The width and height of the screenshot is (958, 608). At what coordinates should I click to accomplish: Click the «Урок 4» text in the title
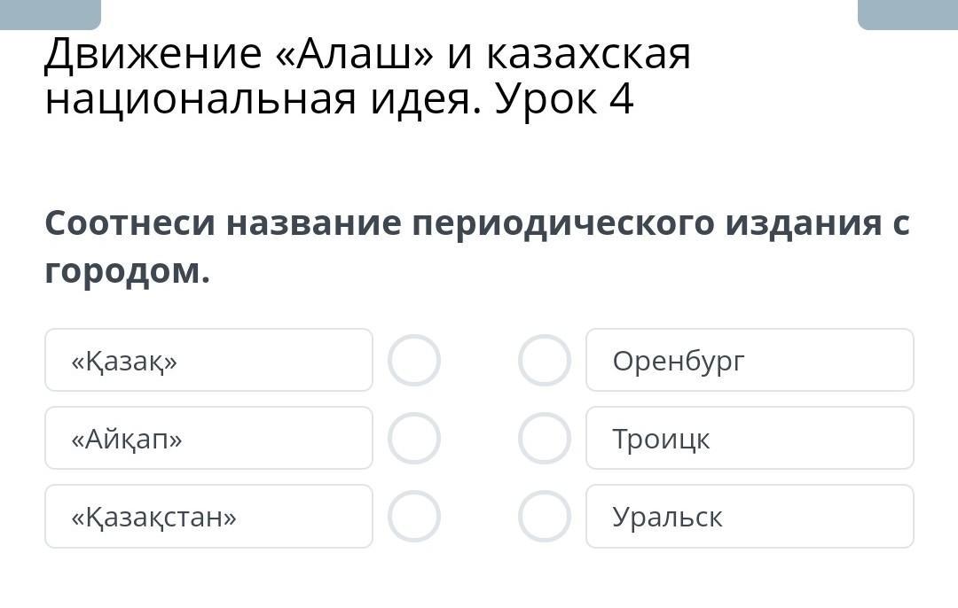[564, 99]
